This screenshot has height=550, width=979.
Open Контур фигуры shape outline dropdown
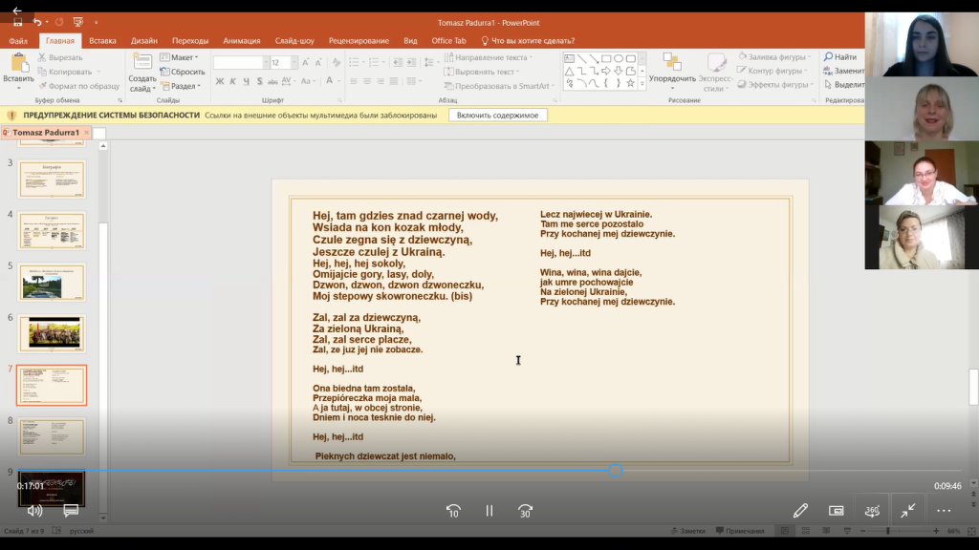click(x=772, y=71)
